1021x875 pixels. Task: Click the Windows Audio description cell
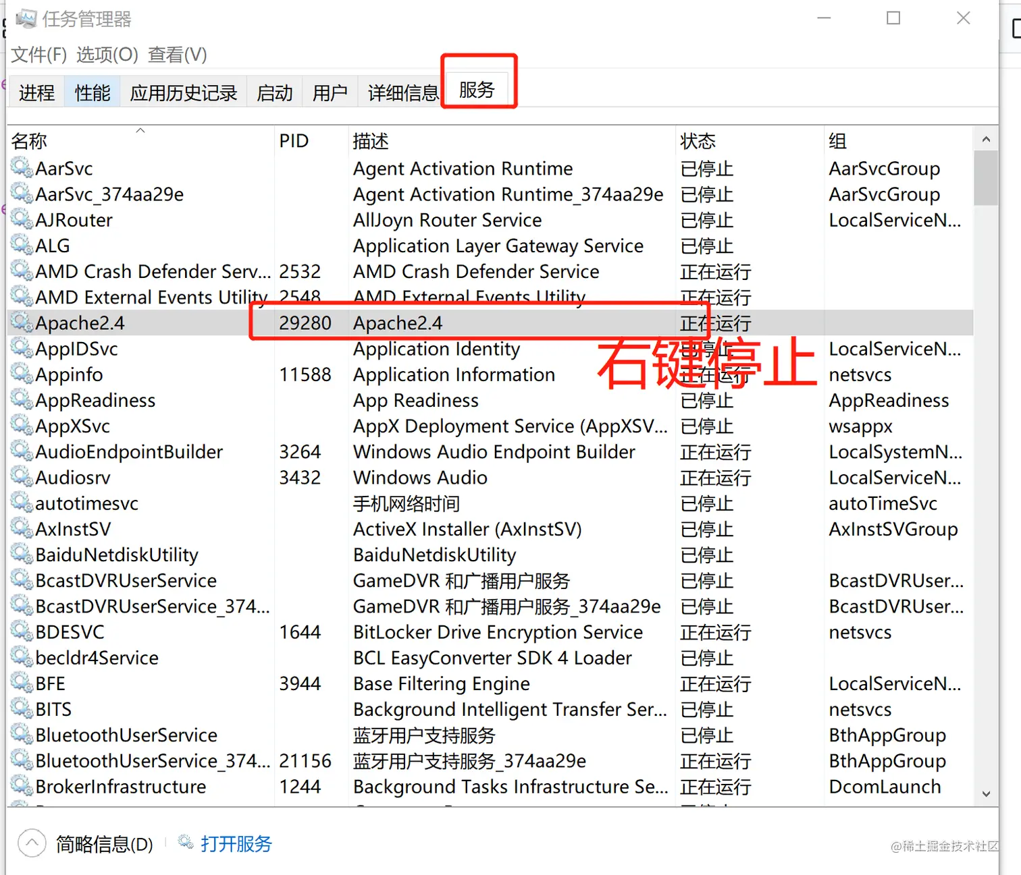[x=420, y=478]
